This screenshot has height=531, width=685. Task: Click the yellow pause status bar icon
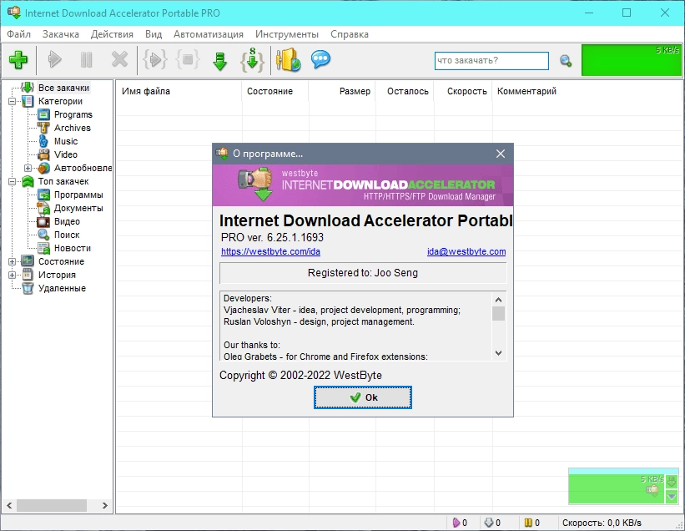[x=528, y=523]
